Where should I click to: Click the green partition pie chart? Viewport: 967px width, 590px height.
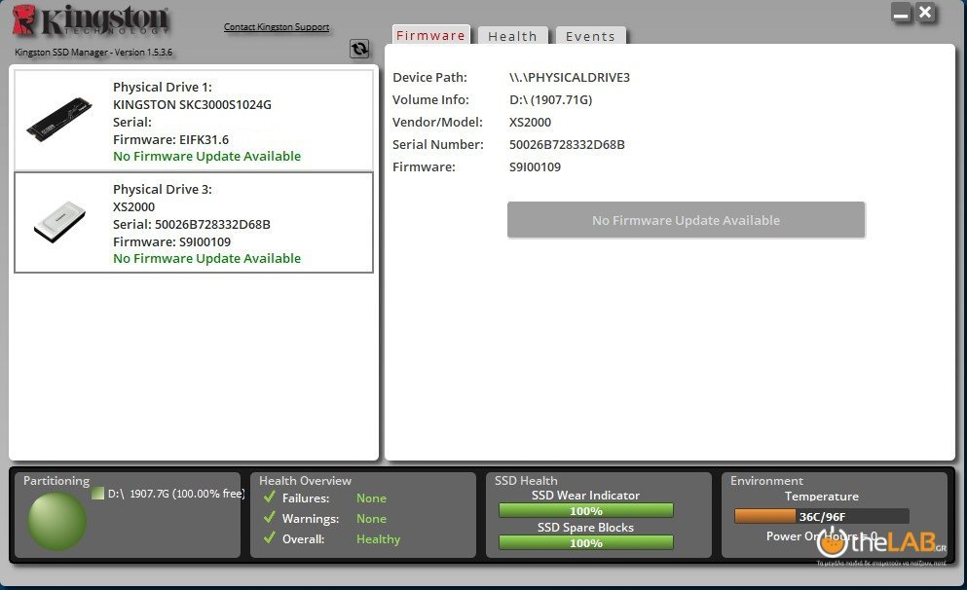click(x=56, y=521)
